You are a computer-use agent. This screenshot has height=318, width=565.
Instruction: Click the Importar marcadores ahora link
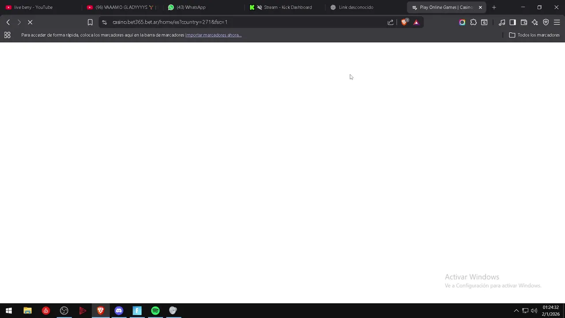[x=213, y=35]
